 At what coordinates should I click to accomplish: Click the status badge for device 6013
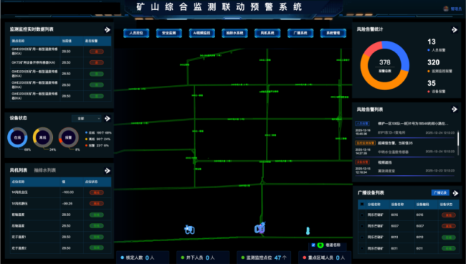coord(448,238)
